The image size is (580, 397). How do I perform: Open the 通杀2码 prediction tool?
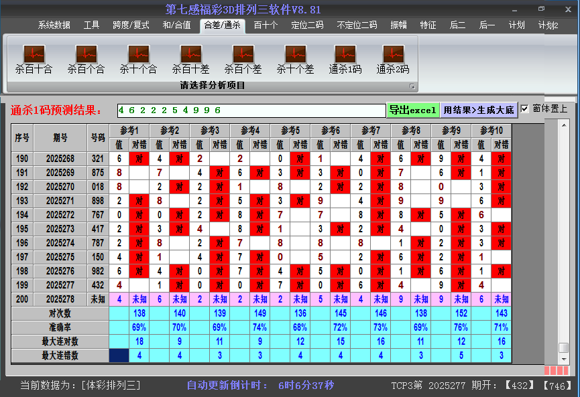pos(393,57)
